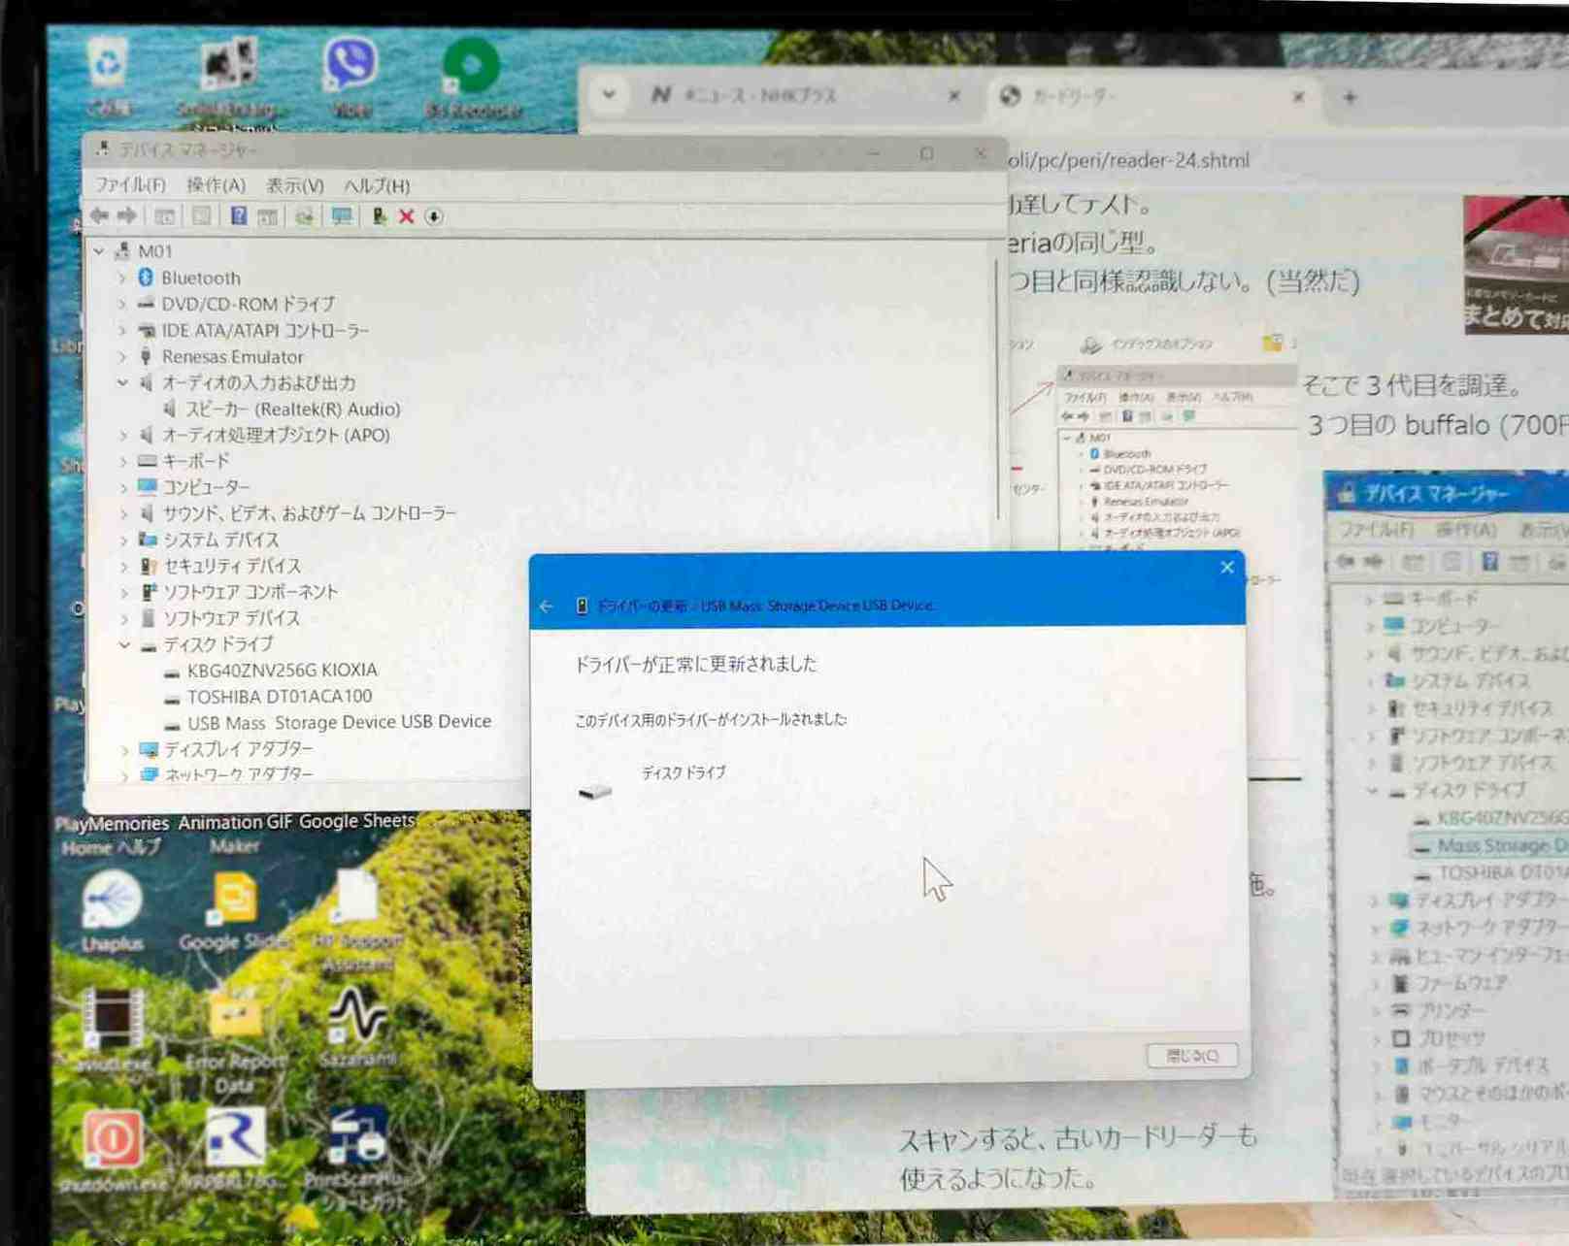This screenshot has height=1246, width=1569.
Task: Click the 閉じる button in the dialog
Action: tap(1191, 1055)
